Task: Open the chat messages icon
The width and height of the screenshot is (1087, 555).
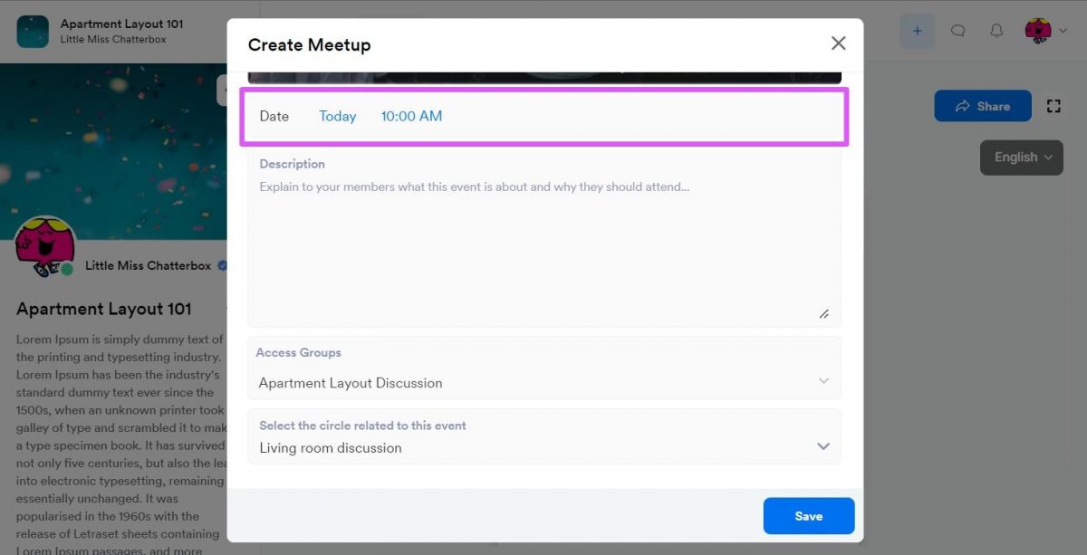Action: (957, 31)
